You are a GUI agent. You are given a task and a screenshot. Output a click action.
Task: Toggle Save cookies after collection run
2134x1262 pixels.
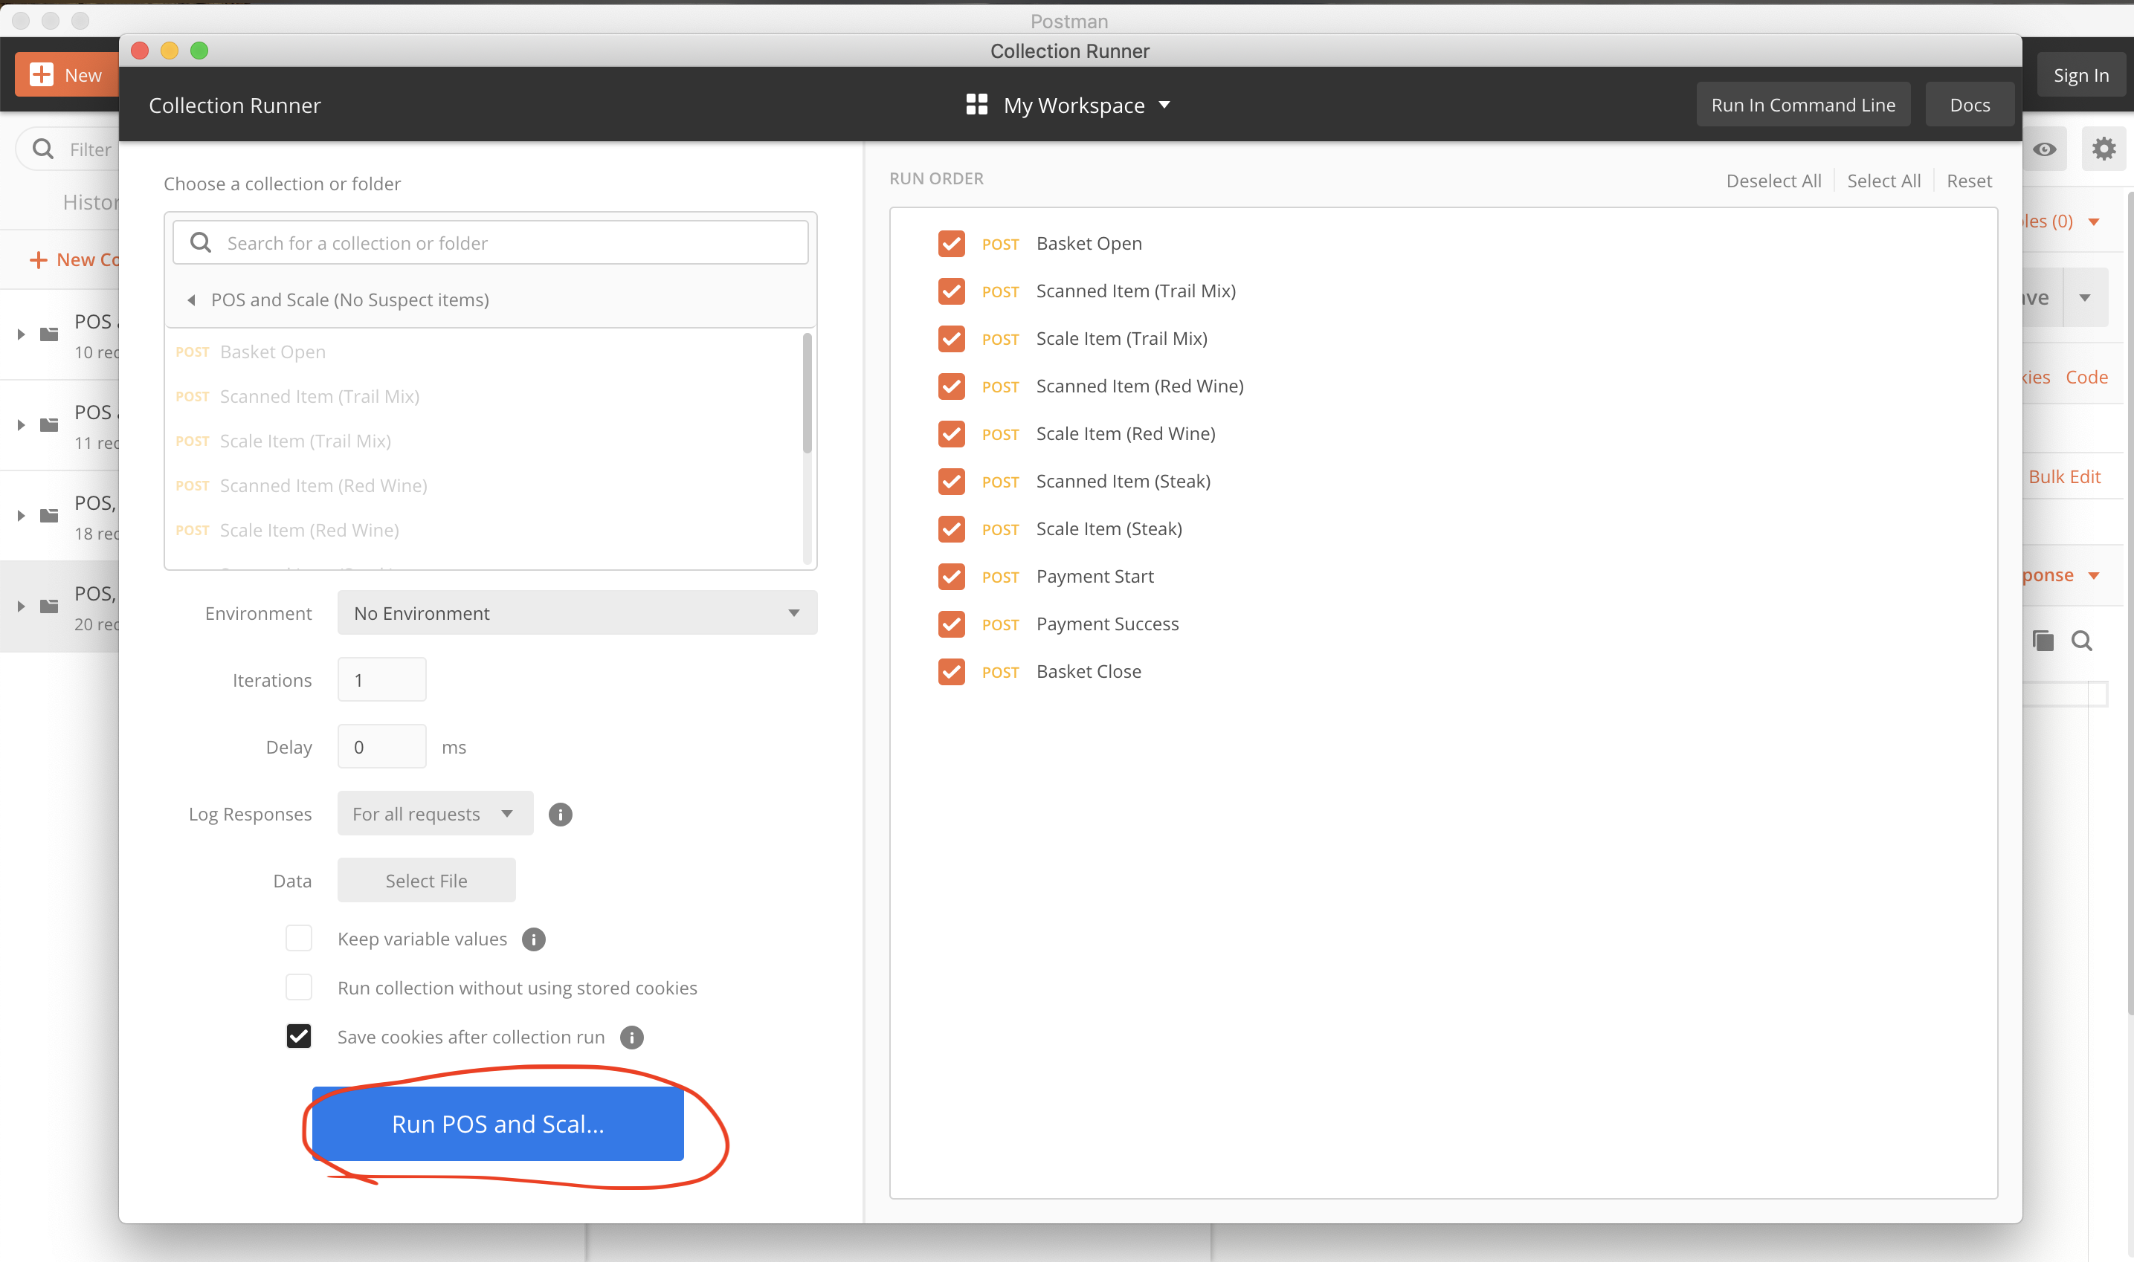point(297,1037)
